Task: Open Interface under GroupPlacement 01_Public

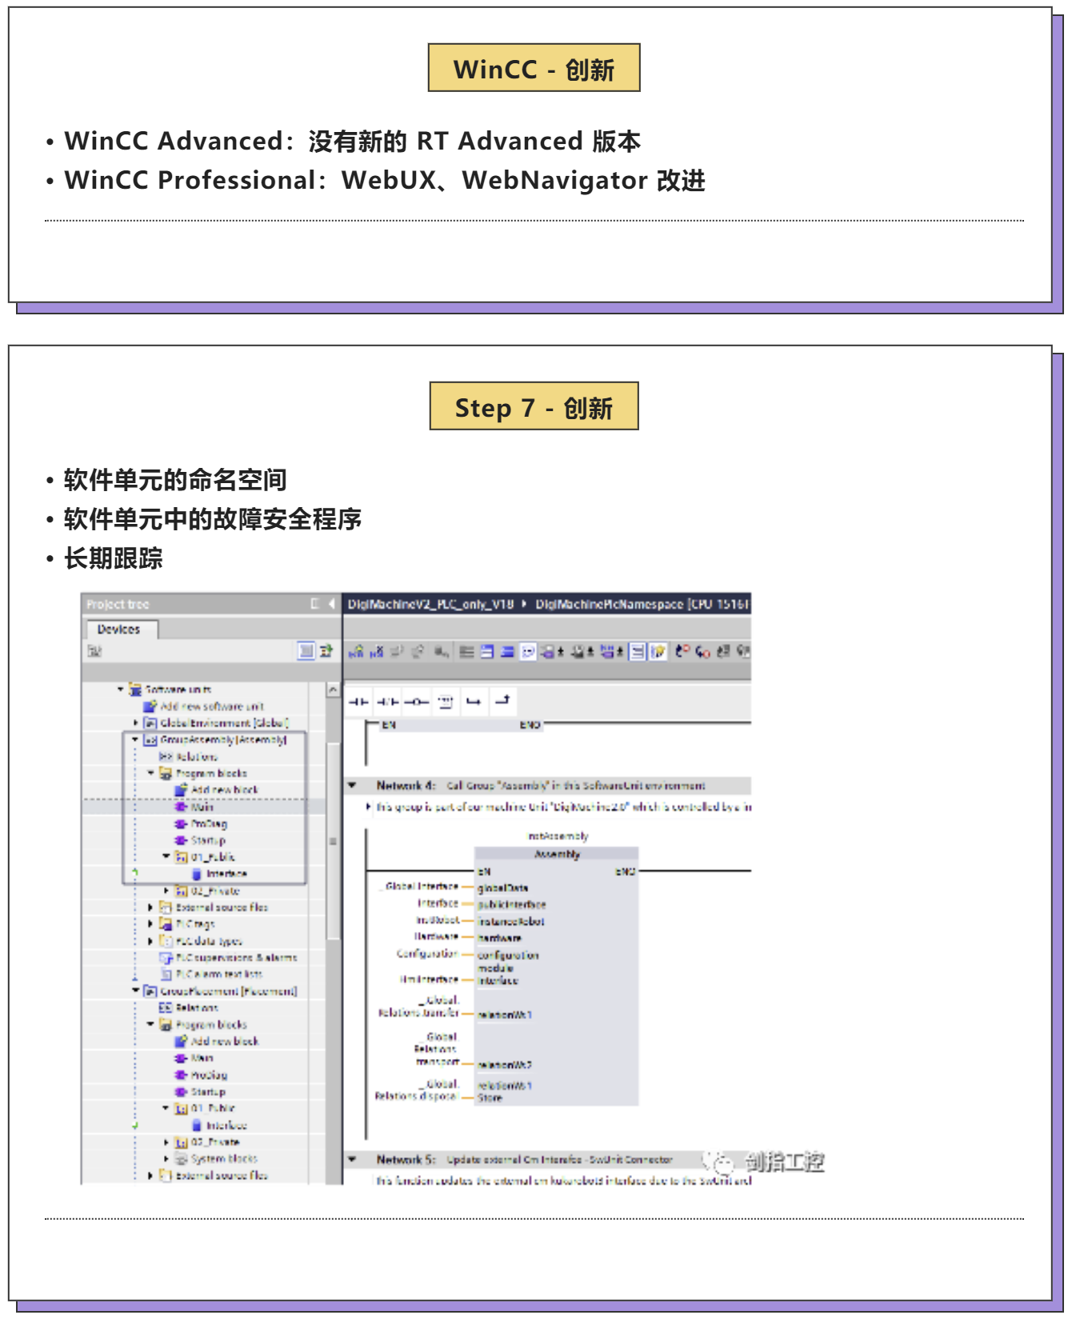Action: click(x=220, y=1125)
